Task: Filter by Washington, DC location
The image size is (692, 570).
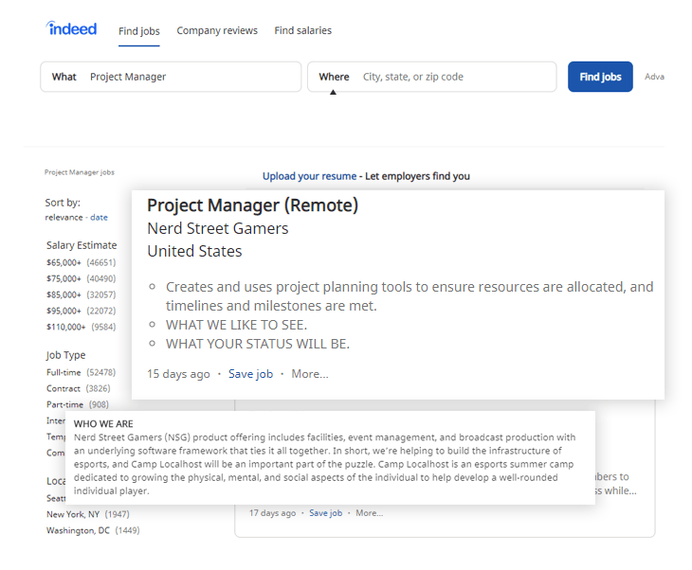Action: click(93, 530)
